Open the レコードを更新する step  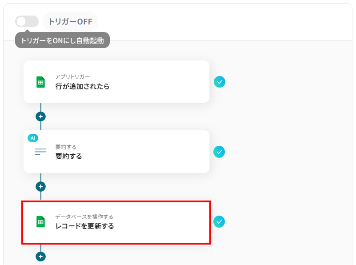click(x=84, y=226)
